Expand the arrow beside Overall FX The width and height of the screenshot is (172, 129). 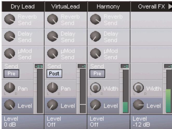click(x=170, y=7)
